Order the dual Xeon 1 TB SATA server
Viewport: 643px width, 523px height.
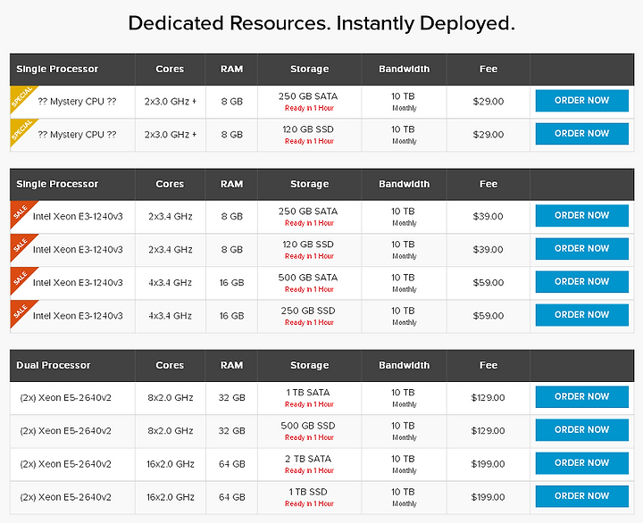click(x=582, y=397)
